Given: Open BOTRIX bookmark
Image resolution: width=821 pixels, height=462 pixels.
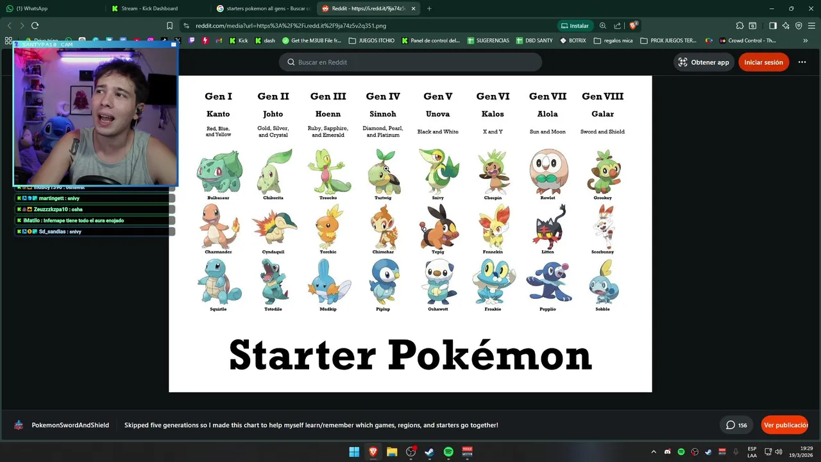Looking at the screenshot, I should coord(573,40).
